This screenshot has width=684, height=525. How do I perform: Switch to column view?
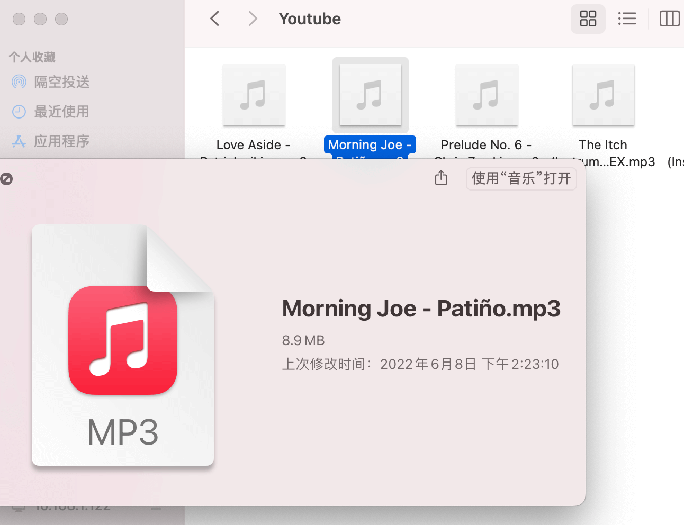pos(669,19)
